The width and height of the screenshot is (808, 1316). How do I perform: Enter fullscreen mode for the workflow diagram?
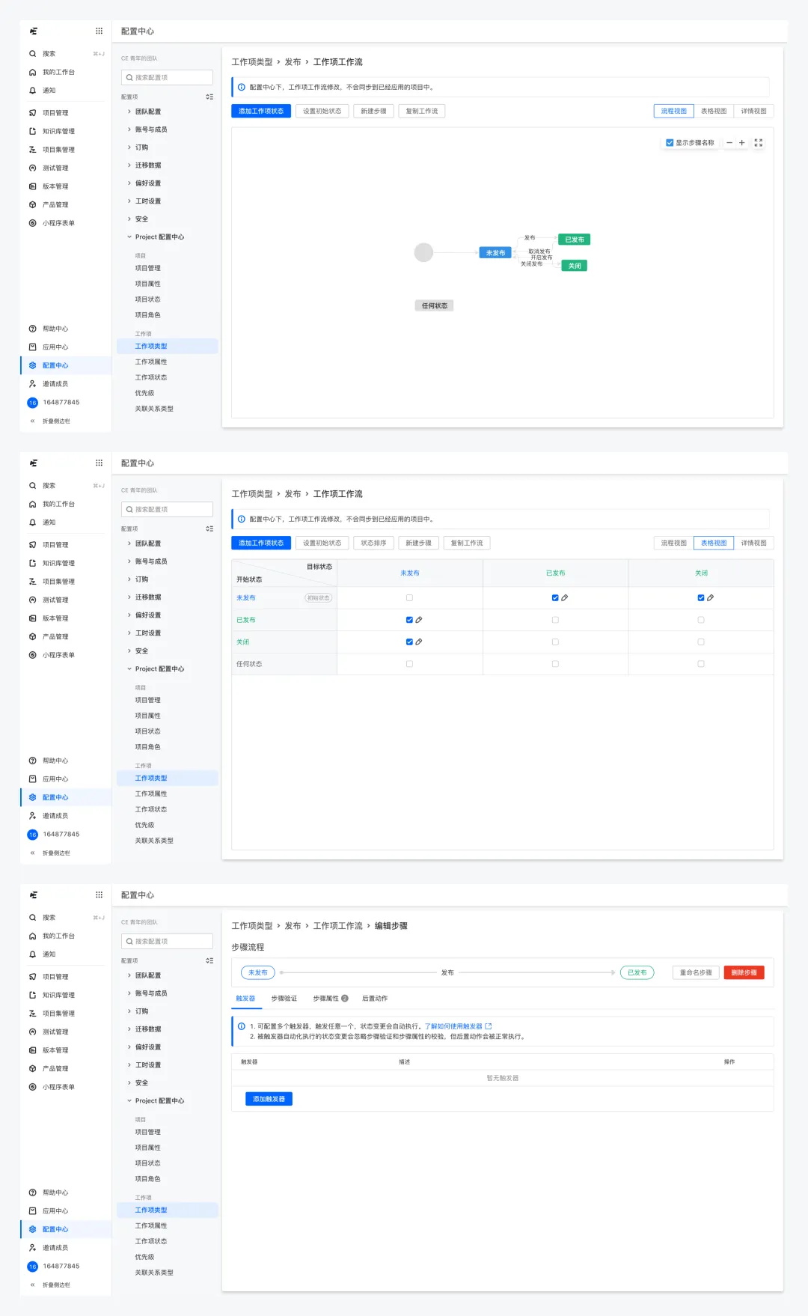click(x=759, y=143)
